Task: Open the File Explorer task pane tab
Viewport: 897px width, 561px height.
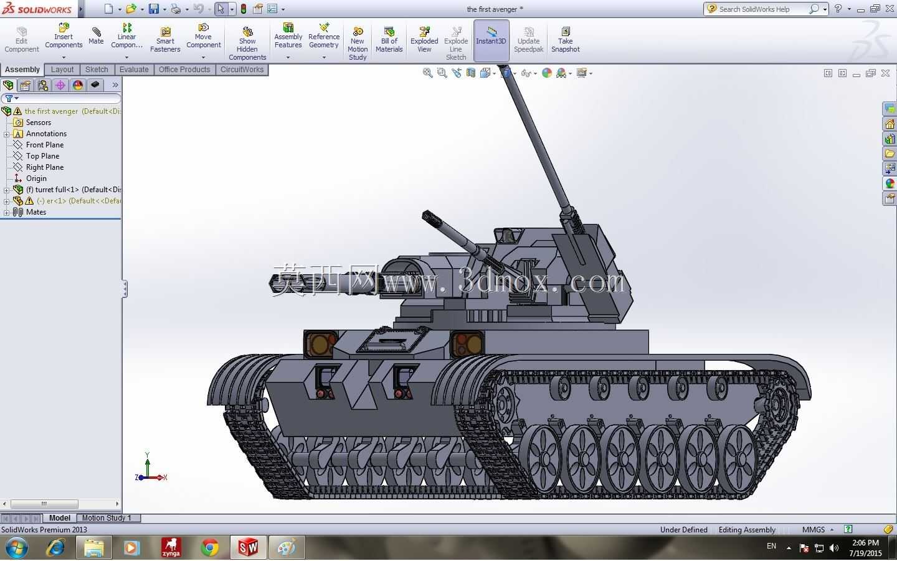Action: [890, 154]
